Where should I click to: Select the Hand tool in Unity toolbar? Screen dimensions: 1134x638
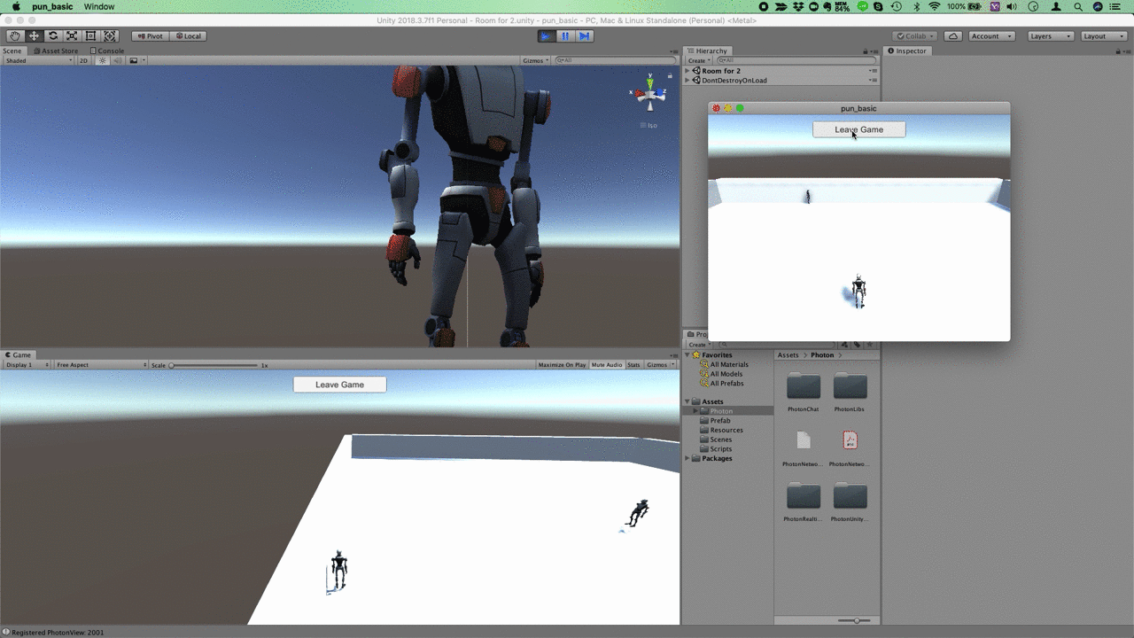tap(15, 36)
